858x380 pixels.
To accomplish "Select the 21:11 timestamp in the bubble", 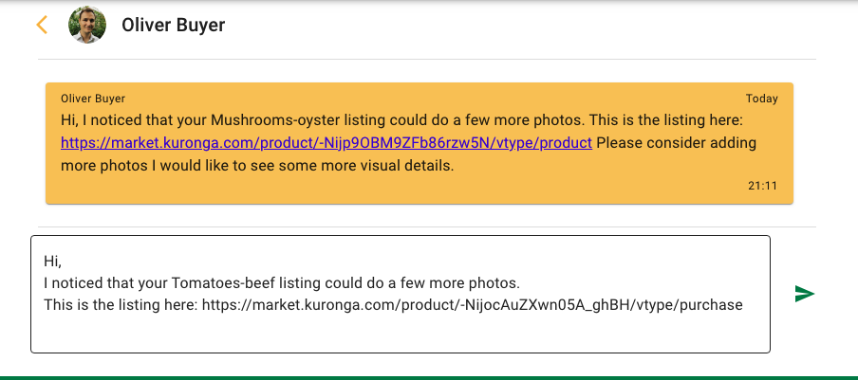I will [762, 186].
